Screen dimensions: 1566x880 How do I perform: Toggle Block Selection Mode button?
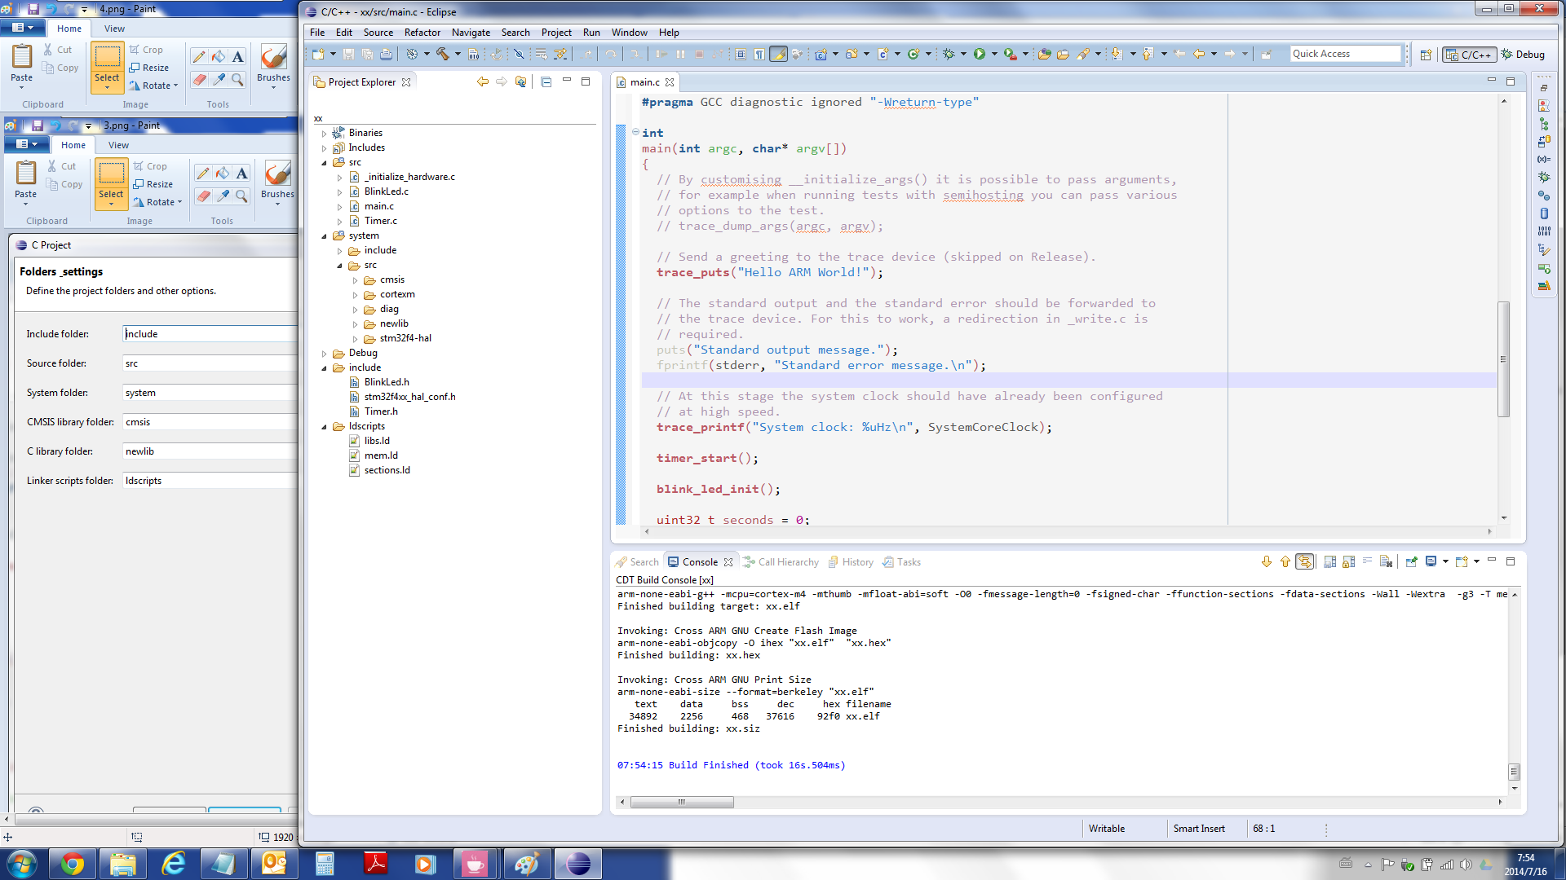(741, 55)
